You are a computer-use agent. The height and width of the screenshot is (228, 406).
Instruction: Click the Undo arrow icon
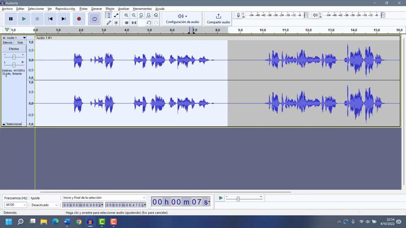click(148, 23)
